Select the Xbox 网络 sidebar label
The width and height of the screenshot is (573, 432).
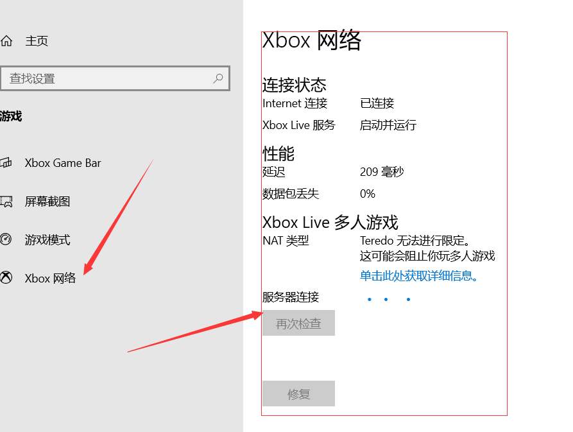(51, 279)
